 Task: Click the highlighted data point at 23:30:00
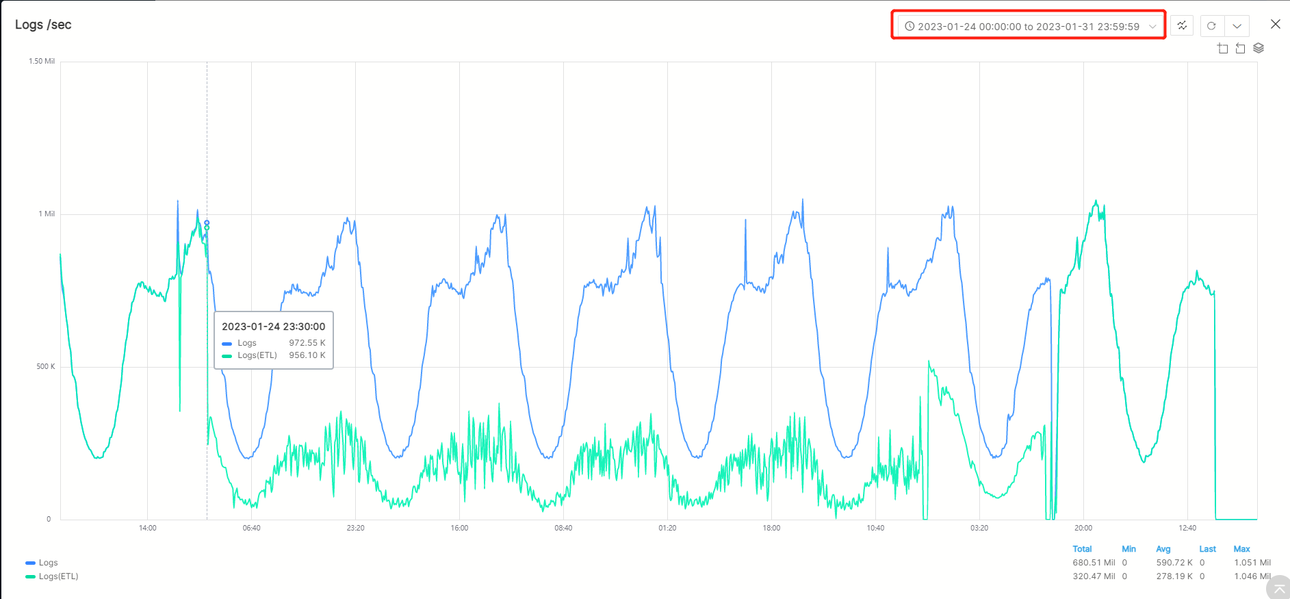tap(207, 223)
